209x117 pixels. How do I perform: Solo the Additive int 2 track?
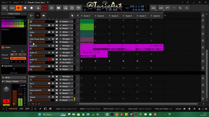point(53,66)
